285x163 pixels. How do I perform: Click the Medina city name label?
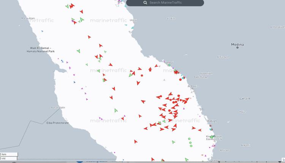237,44
